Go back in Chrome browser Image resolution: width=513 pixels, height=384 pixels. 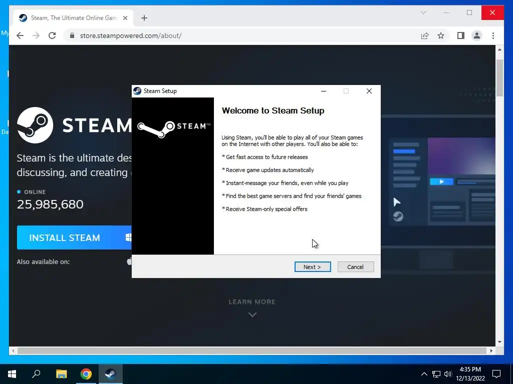point(20,35)
